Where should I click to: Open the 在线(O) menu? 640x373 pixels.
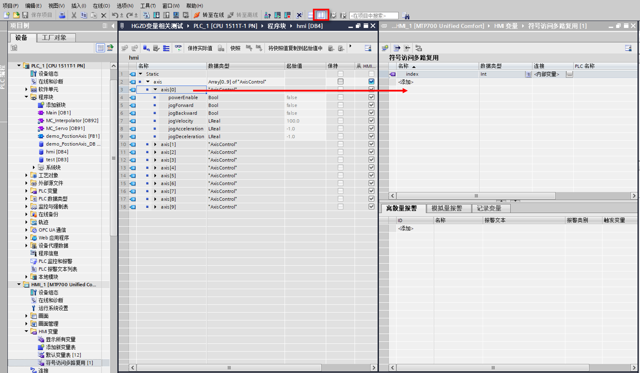pos(101,6)
